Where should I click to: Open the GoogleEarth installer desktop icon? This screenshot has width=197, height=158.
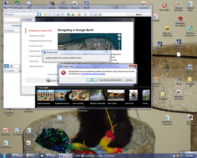(60, 119)
